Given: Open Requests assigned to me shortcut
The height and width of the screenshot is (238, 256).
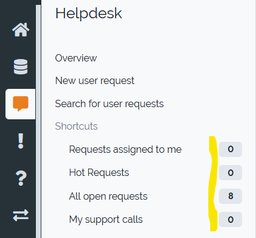Looking at the screenshot, I should [x=125, y=150].
